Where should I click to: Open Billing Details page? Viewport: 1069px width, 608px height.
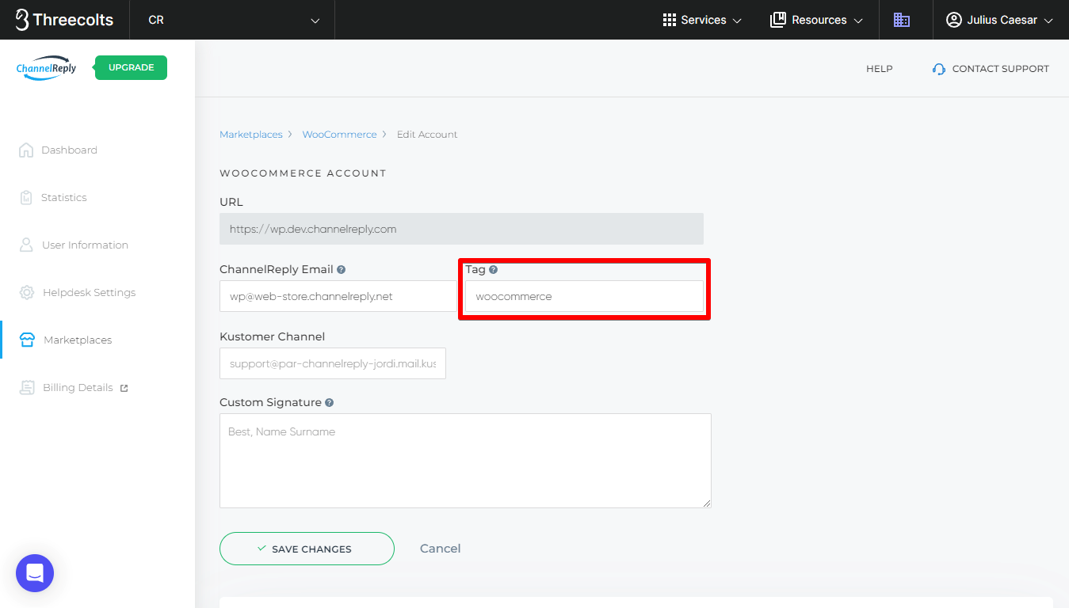point(78,387)
